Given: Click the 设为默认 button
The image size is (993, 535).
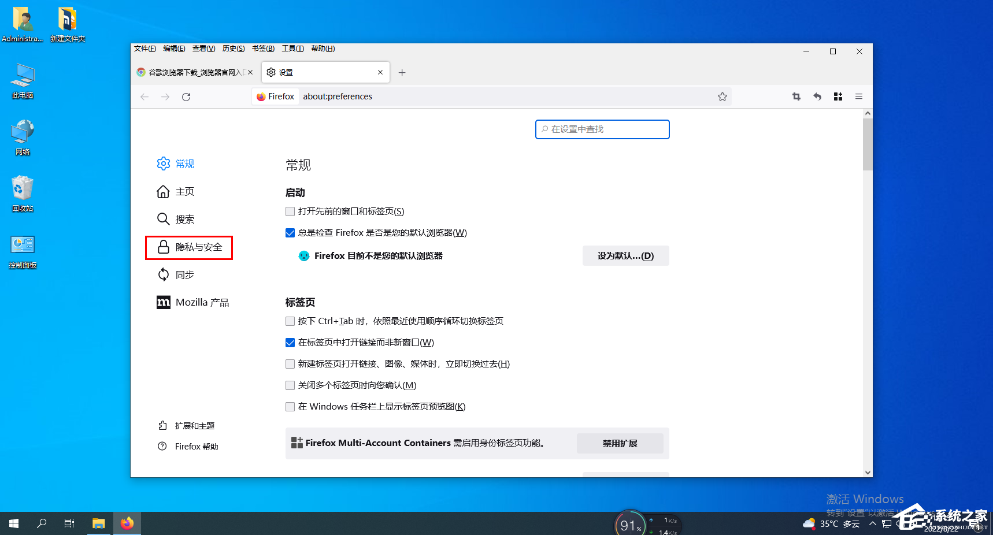Looking at the screenshot, I should tap(625, 256).
